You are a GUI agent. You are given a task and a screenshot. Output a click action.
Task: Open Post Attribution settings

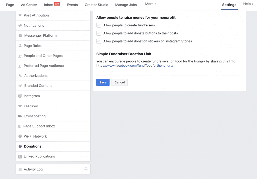point(53,15)
